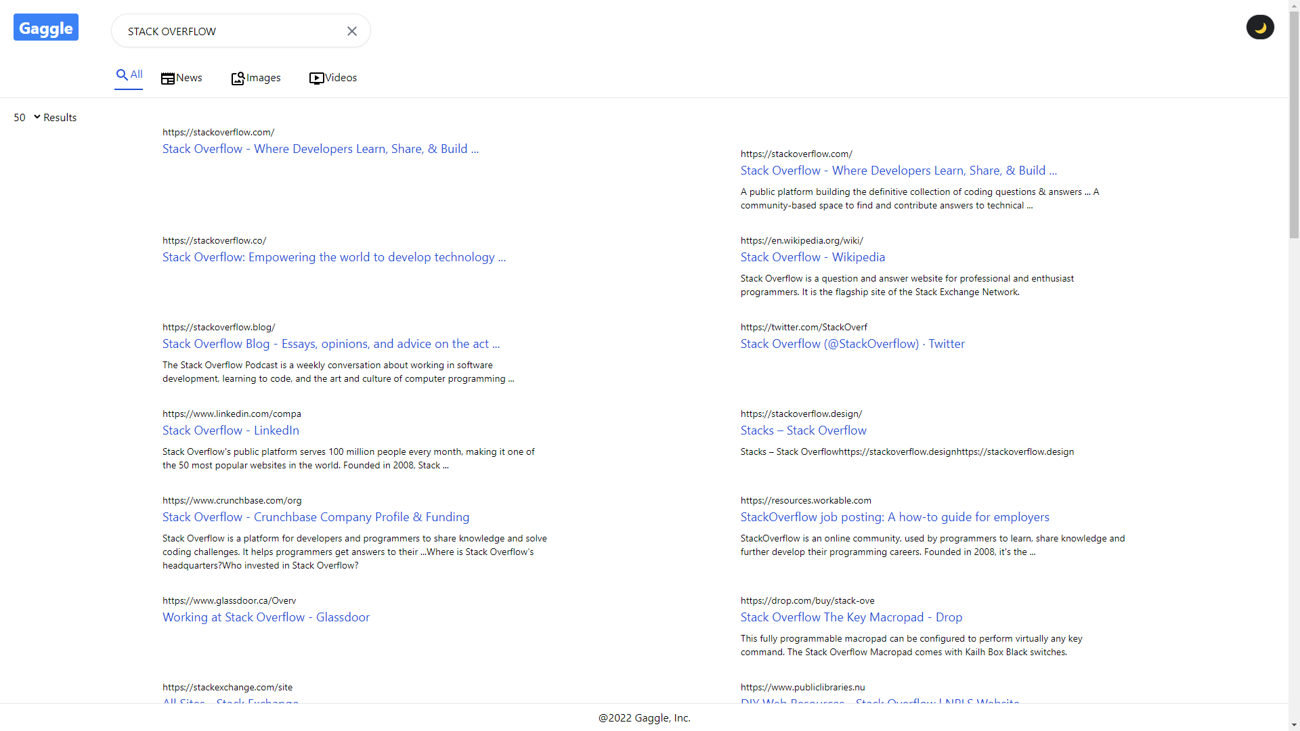This screenshot has width=1300, height=731.
Task: Click the https://twitter.com/StackOverf URL text
Action: pyautogui.click(x=804, y=327)
